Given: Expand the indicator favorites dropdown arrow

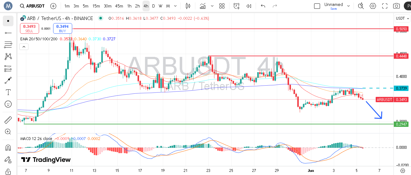Looking at the screenshot, I should tap(213, 6).
